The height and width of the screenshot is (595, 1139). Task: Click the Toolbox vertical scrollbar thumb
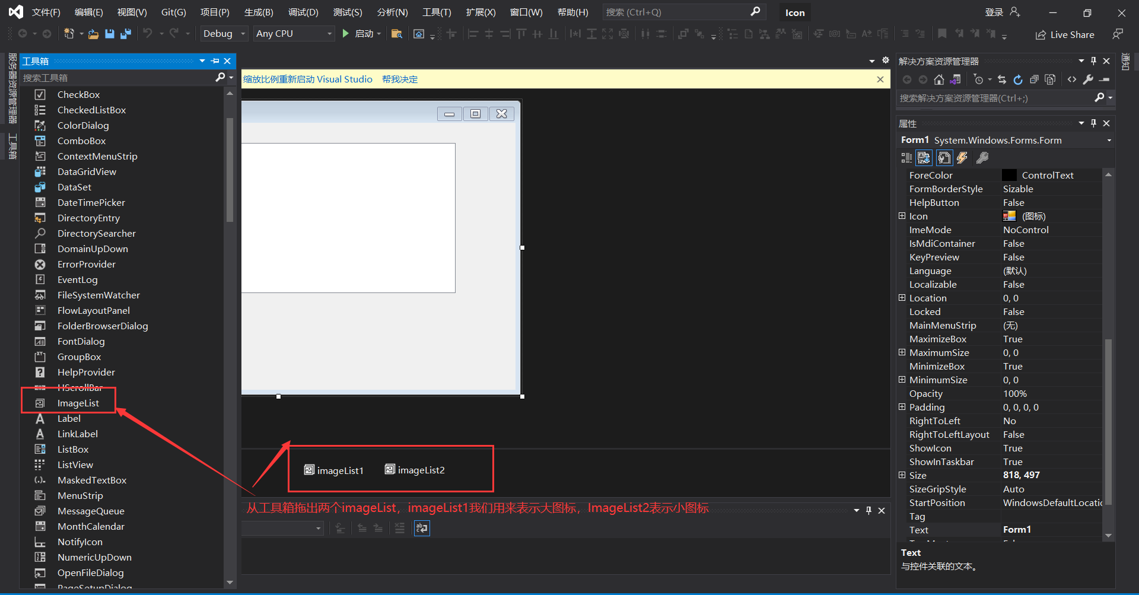click(230, 169)
